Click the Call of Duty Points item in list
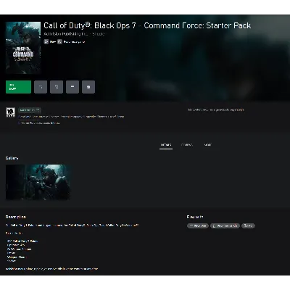290x290 pixels. (x=22, y=241)
